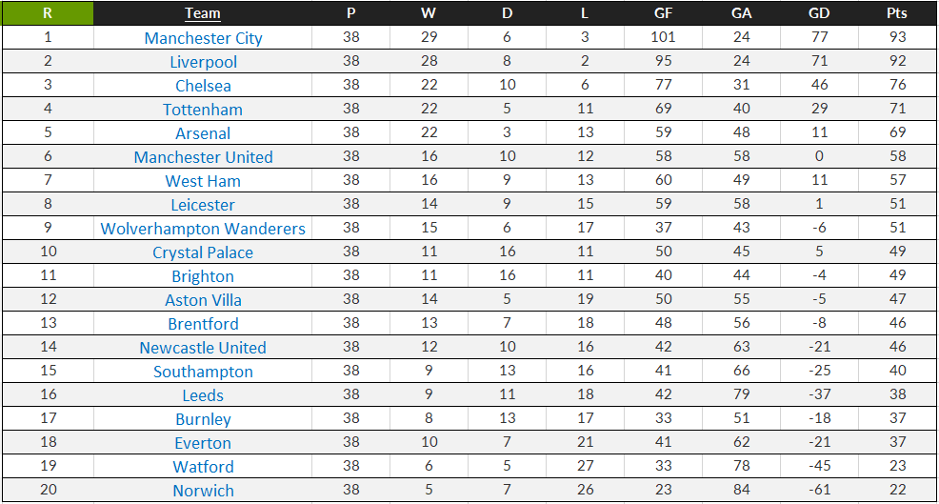
Task: Open the Manchester City team link
Action: click(203, 38)
